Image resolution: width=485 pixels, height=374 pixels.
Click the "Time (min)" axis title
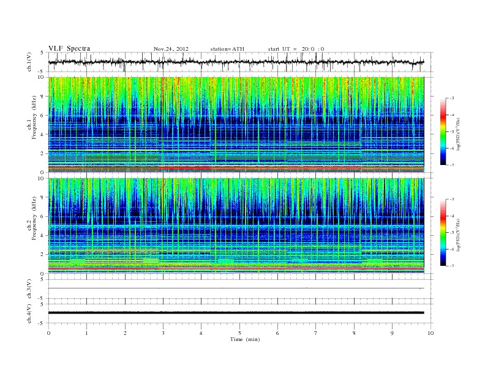point(245,339)
